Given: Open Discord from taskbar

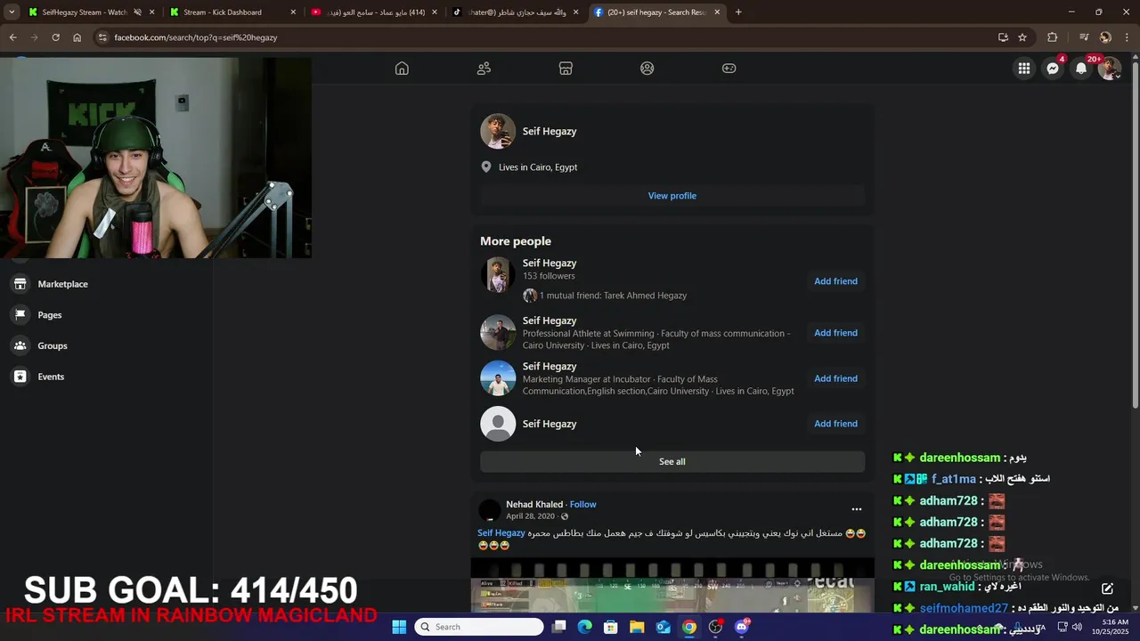Looking at the screenshot, I should 742,627.
